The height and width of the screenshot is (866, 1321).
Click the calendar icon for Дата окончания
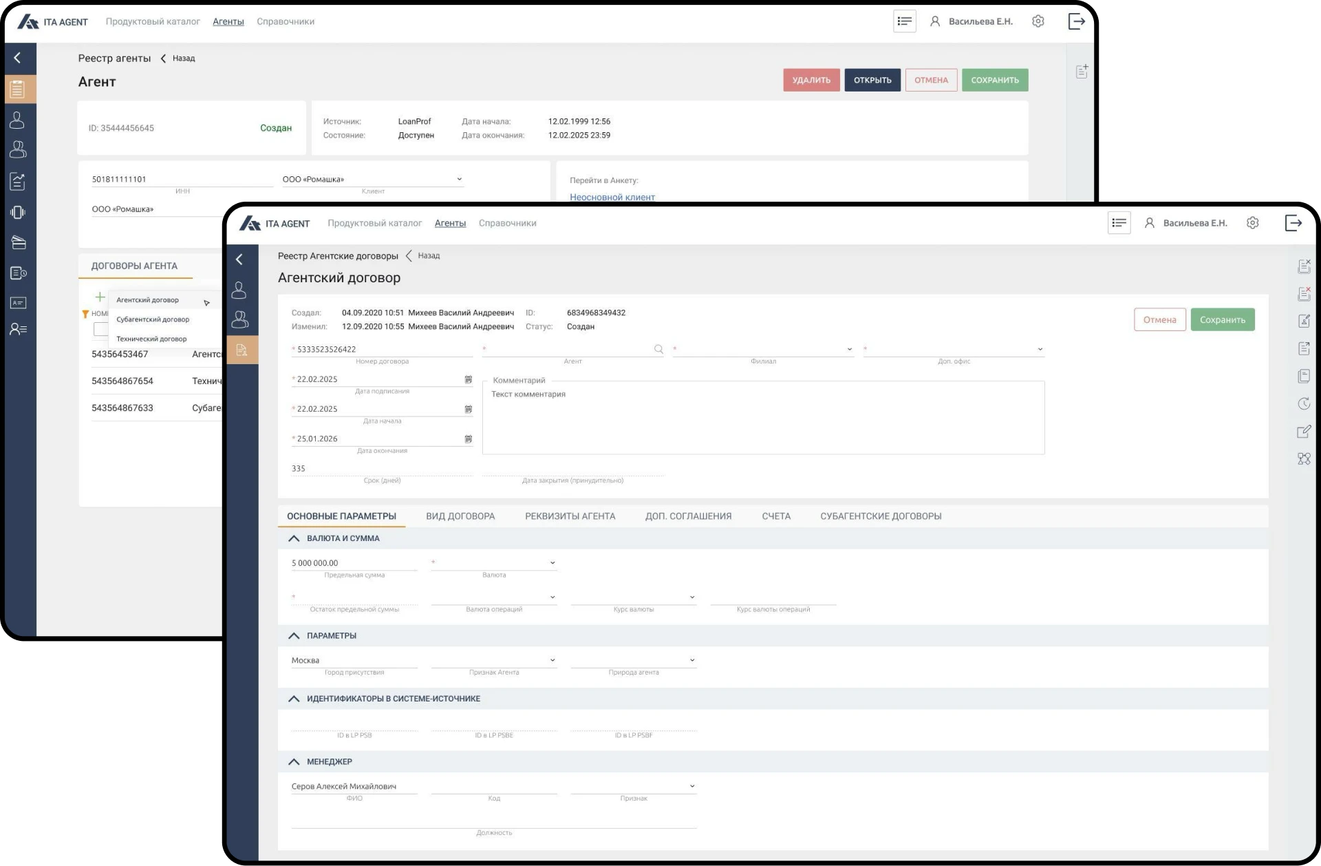click(x=468, y=439)
